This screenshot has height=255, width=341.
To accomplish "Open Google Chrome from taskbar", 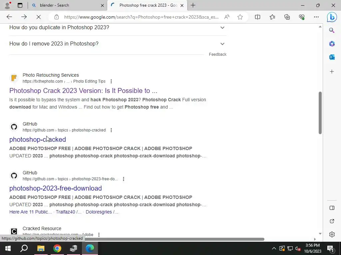I will (57, 248).
